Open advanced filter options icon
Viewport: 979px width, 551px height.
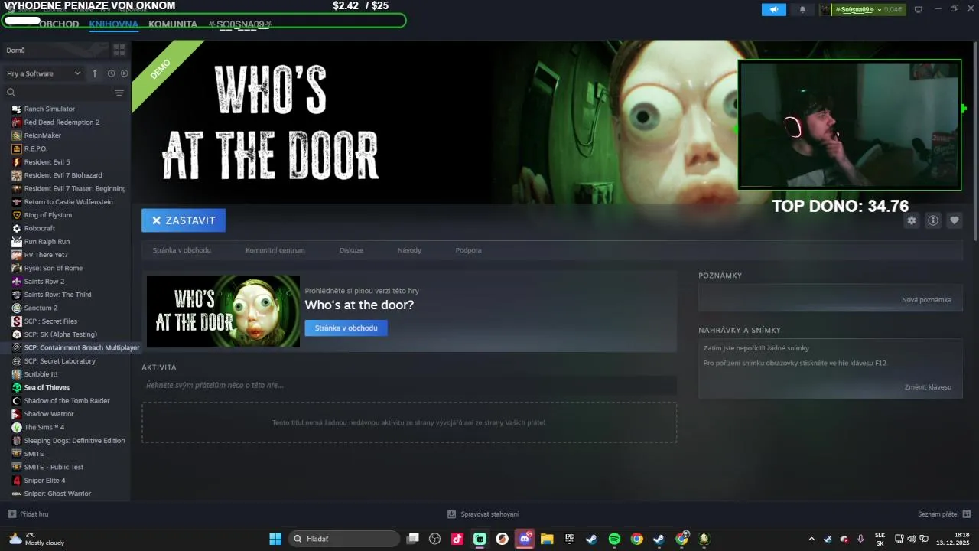click(119, 93)
